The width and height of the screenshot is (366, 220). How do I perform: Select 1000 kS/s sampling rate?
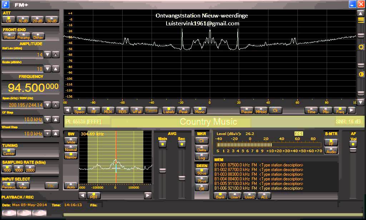[x=19, y=169]
